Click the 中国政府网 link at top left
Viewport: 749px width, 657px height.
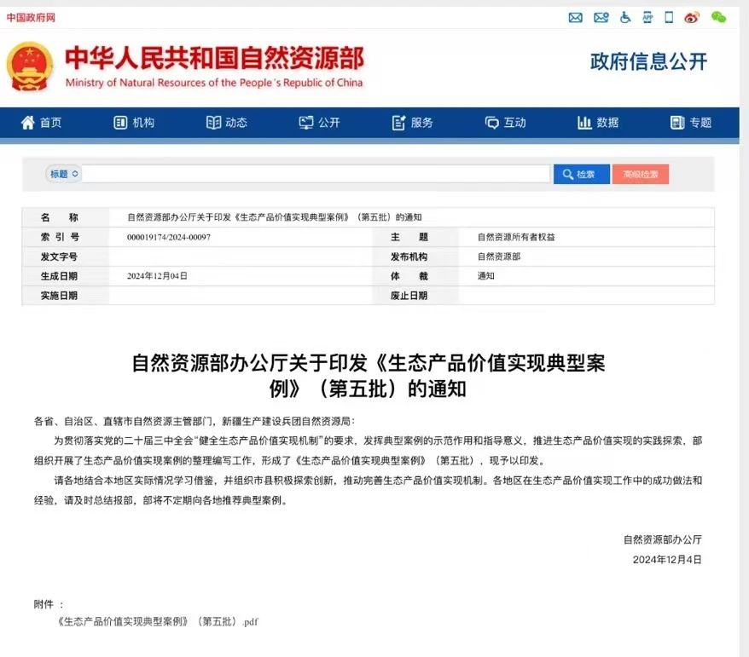click(31, 18)
